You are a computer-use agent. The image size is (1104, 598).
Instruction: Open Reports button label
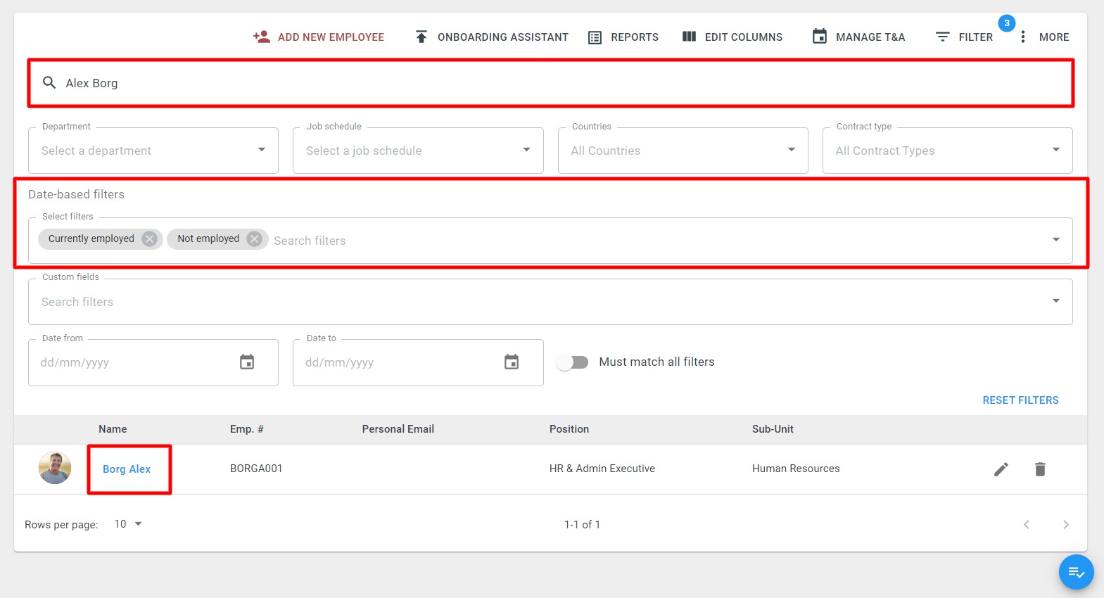click(x=635, y=37)
